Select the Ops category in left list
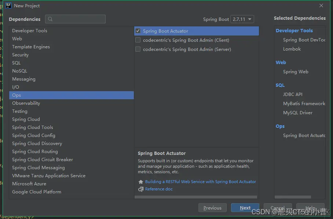Image resolution: width=333 pixels, height=219 pixels. tap(72, 95)
